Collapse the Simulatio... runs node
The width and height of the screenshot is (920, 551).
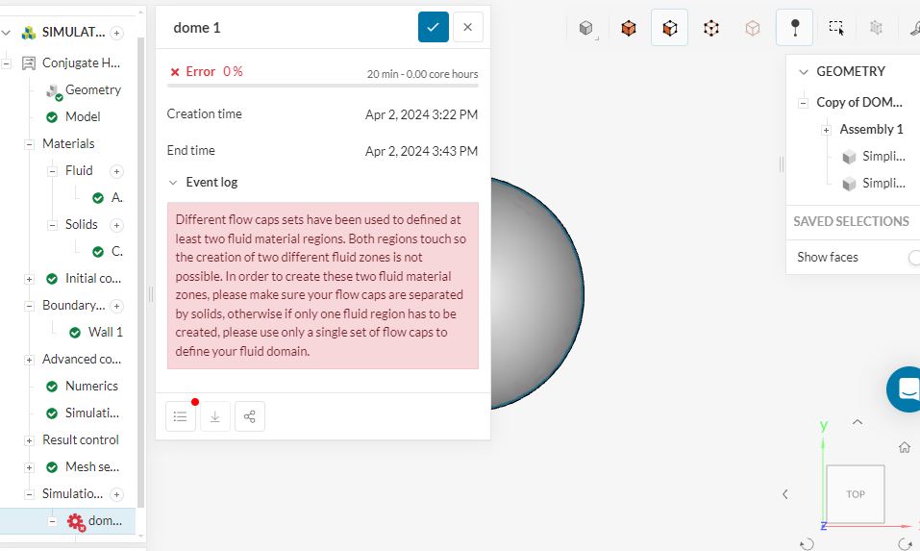point(29,494)
